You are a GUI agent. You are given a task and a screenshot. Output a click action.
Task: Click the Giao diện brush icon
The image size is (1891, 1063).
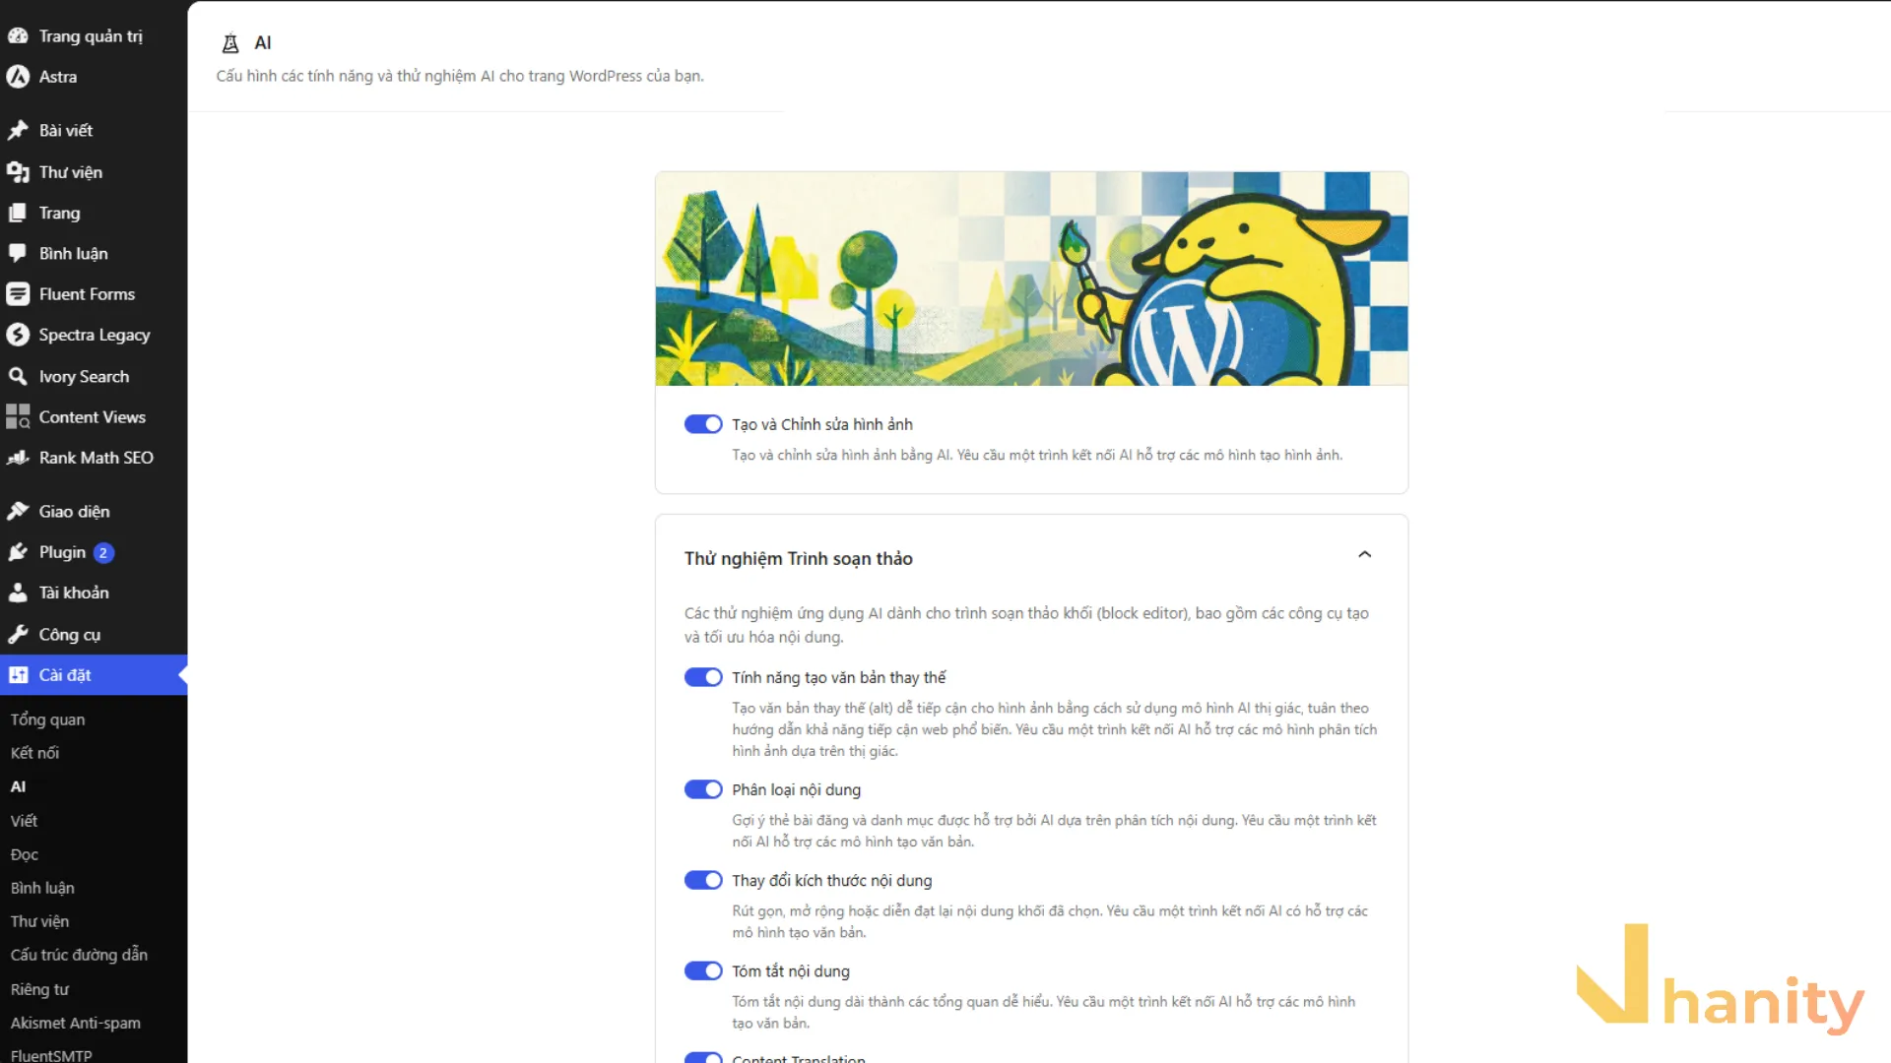pyautogui.click(x=18, y=512)
